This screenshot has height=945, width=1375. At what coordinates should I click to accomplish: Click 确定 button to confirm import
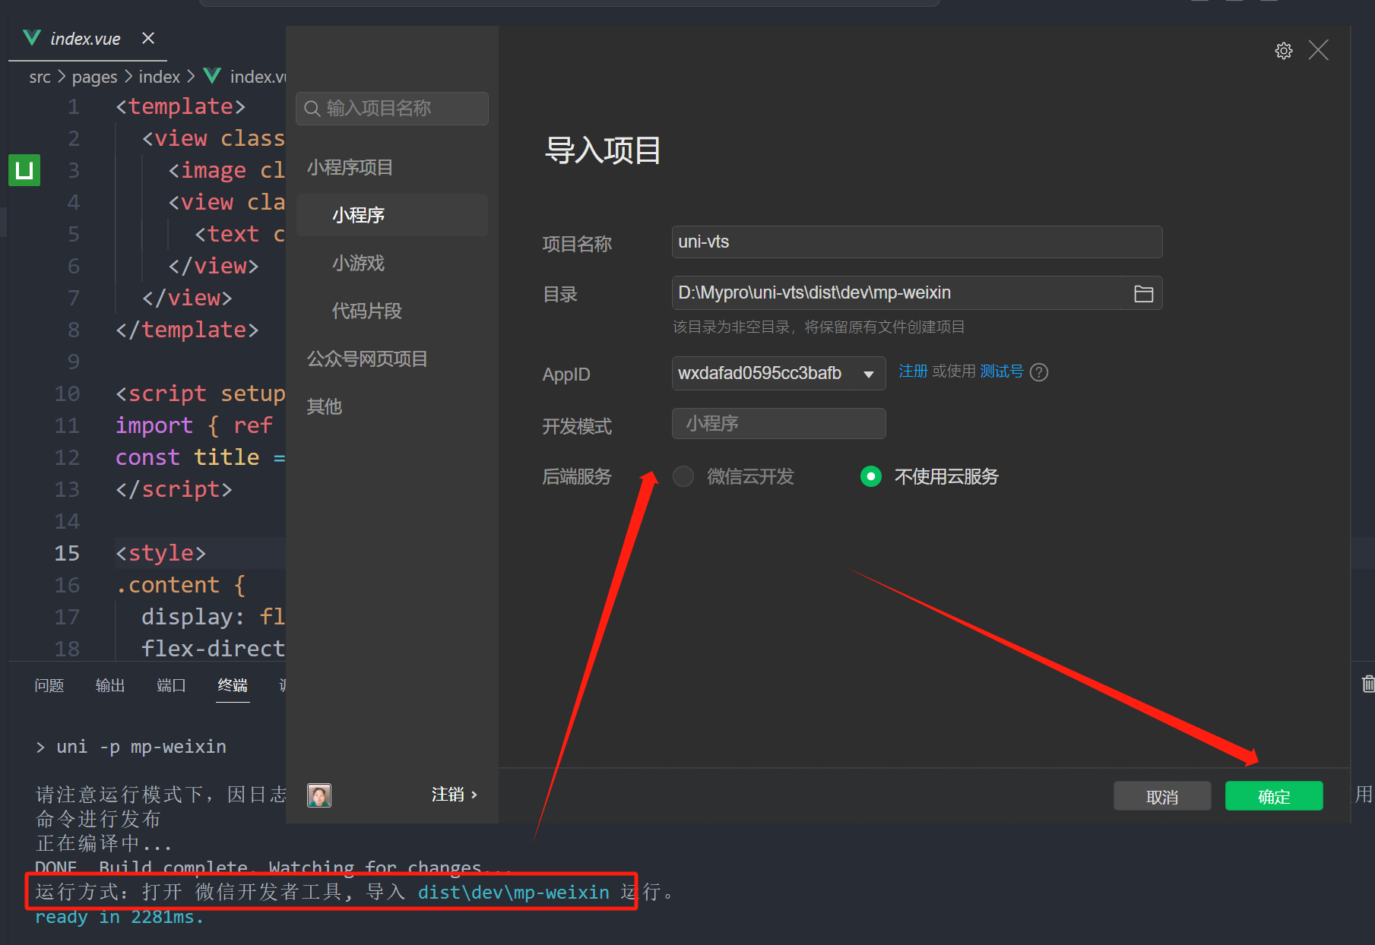1274,796
